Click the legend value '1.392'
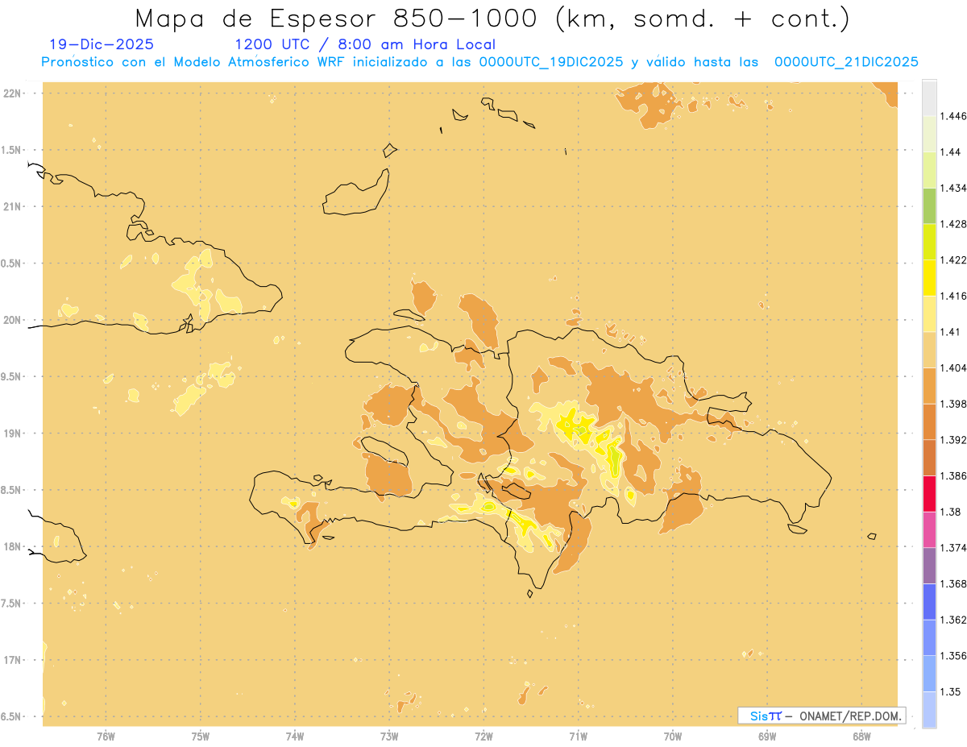This screenshot has width=967, height=747. click(953, 440)
